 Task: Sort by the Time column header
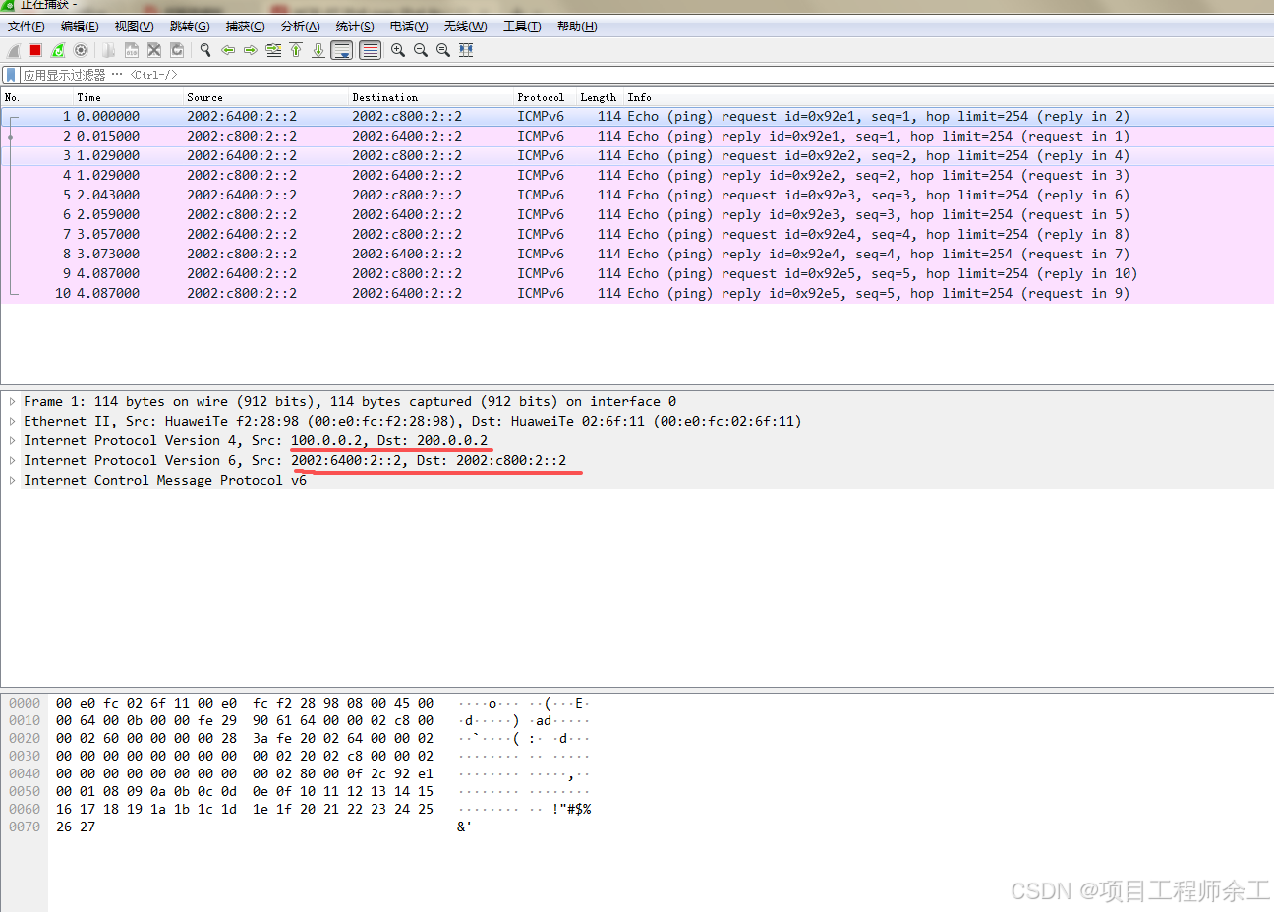[128, 97]
